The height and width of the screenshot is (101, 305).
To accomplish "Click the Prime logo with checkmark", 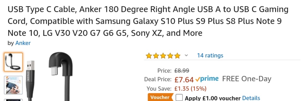I will click(207, 79).
